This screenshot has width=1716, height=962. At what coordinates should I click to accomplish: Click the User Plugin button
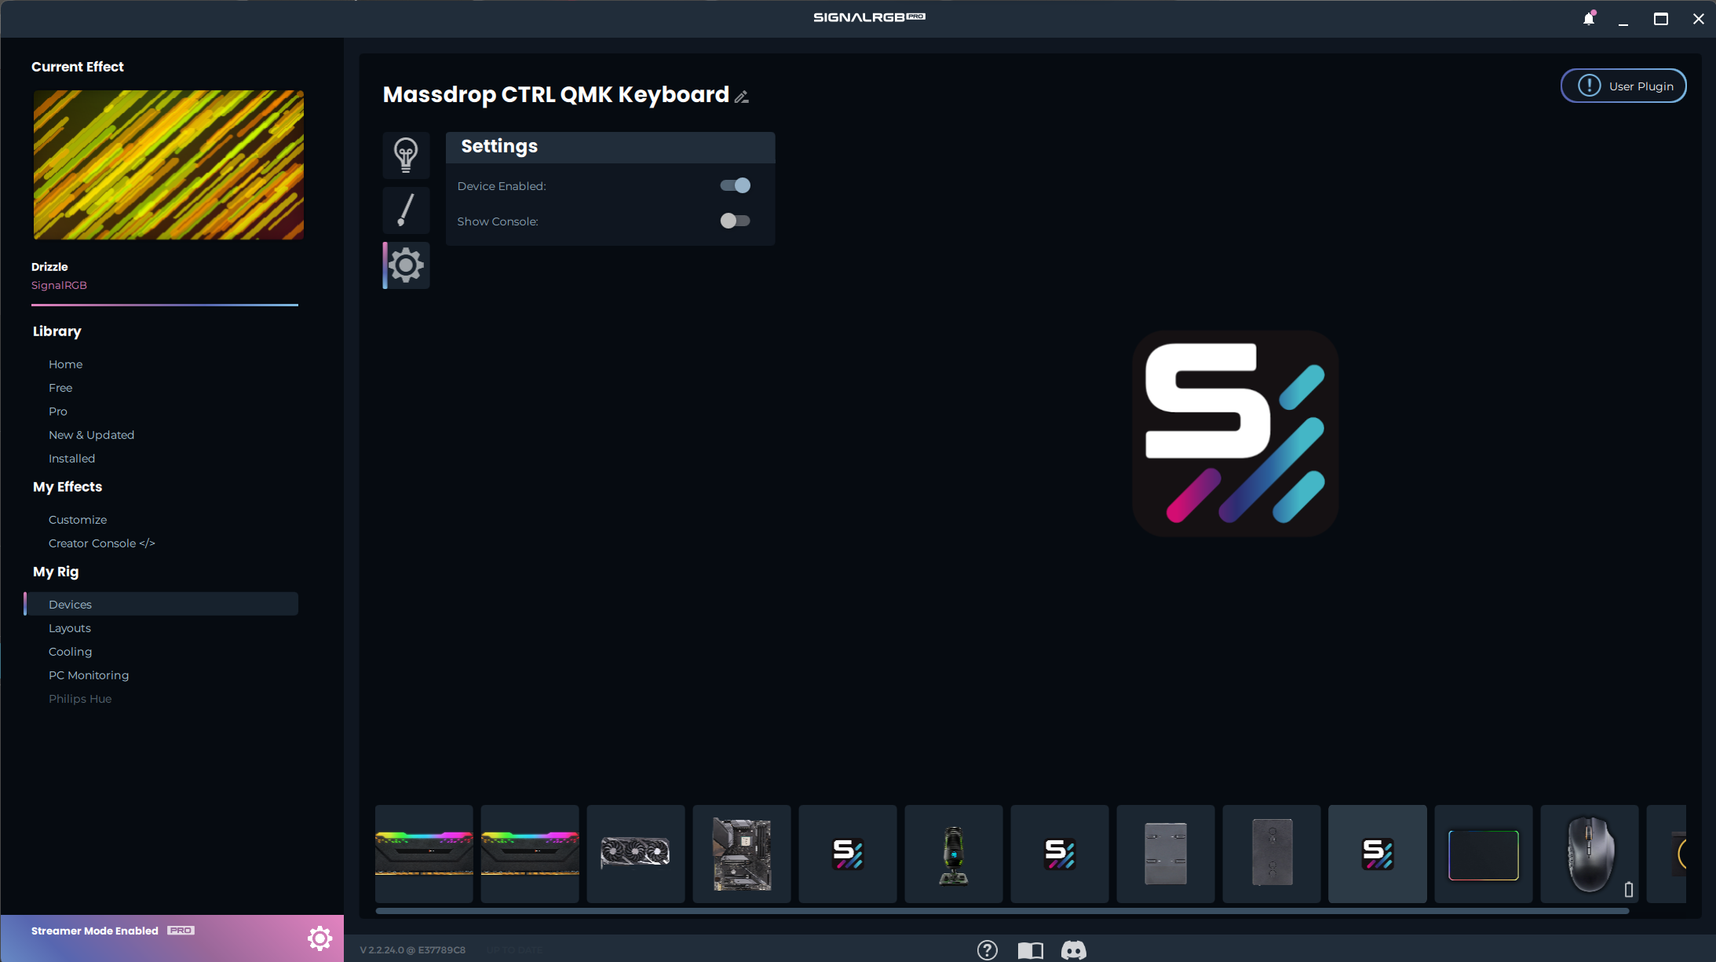(1623, 86)
